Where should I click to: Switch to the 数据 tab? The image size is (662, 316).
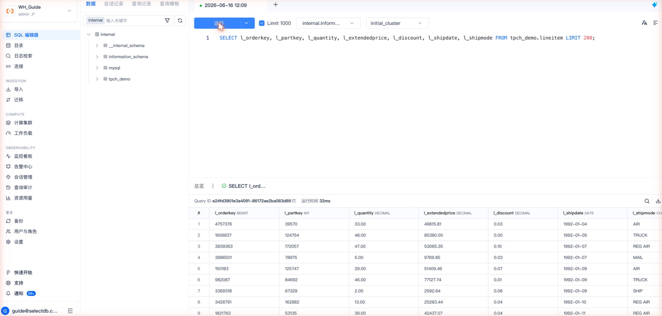click(91, 4)
